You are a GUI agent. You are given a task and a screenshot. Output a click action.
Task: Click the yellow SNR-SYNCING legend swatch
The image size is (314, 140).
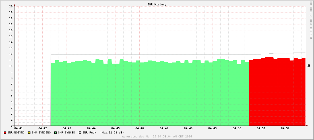pyautogui.click(x=29, y=133)
